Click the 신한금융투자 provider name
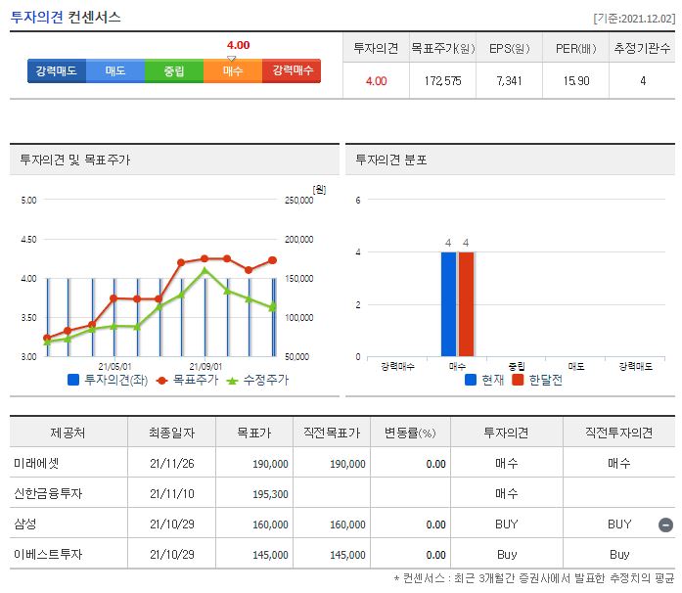Screen dimensions: 682x593 48,494
